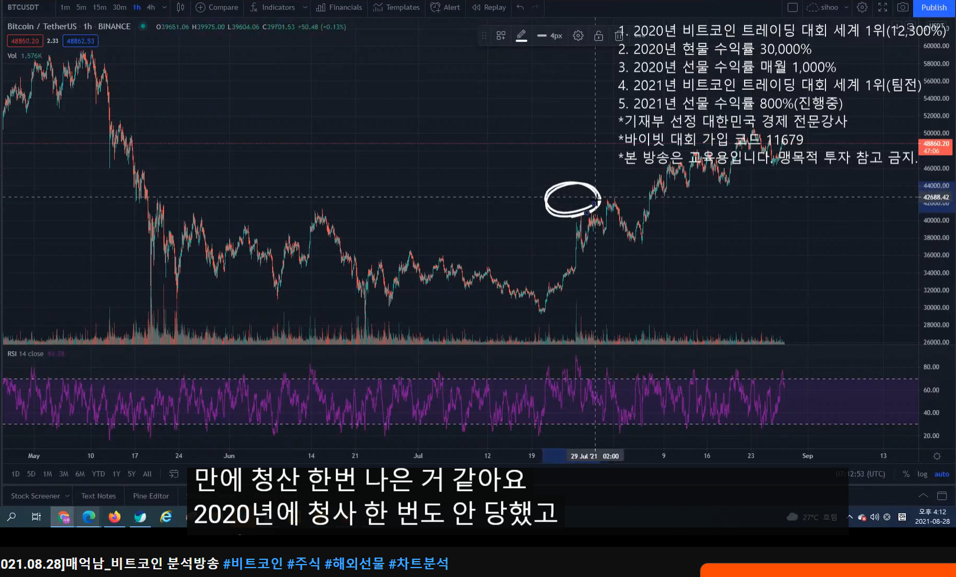956x577 pixels.
Task: Collapse the bottom panel with chevron
Action: [x=923, y=495]
